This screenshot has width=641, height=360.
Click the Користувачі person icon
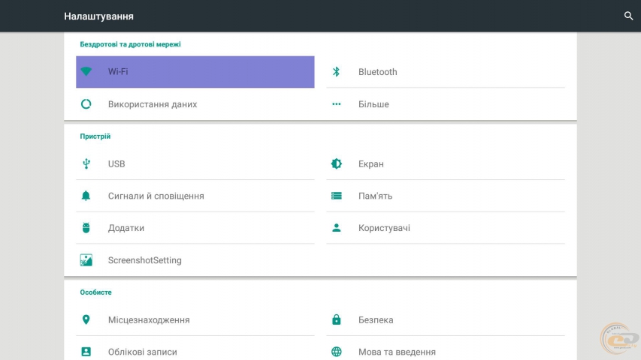pyautogui.click(x=337, y=228)
